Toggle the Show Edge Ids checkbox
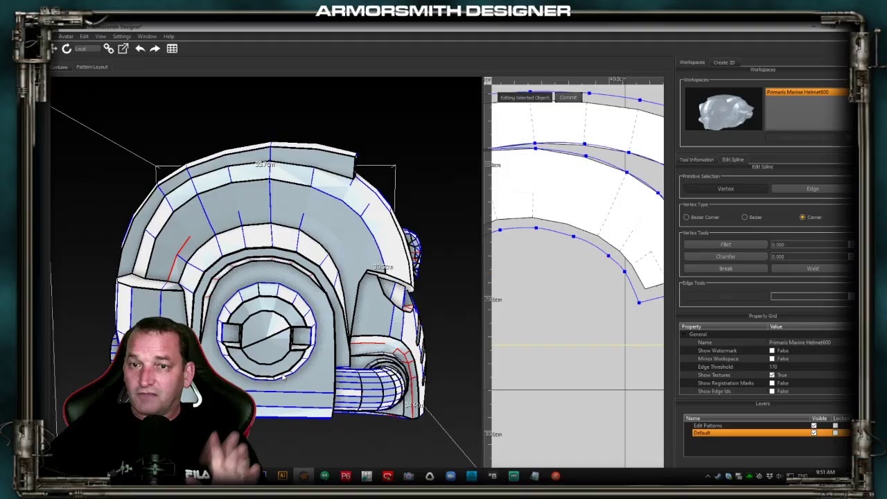 pos(772,392)
